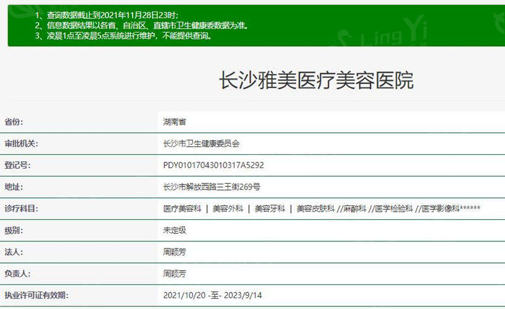Click 美容牙科 in the departments row

270,209
